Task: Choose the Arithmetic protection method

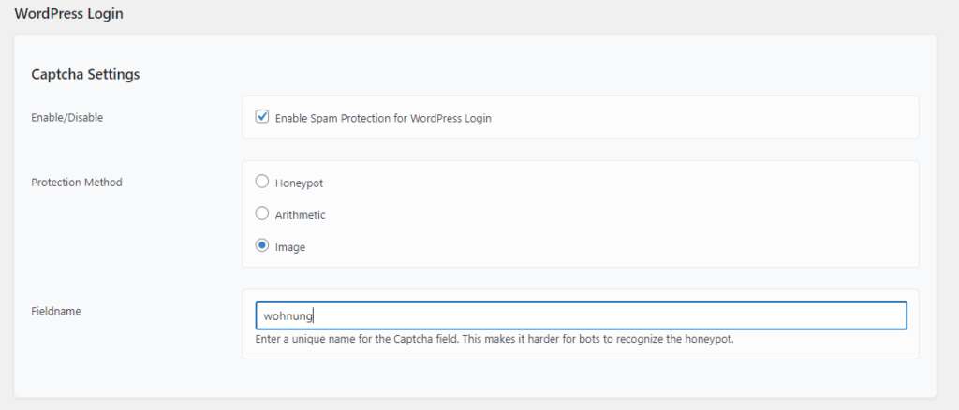Action: 262,213
